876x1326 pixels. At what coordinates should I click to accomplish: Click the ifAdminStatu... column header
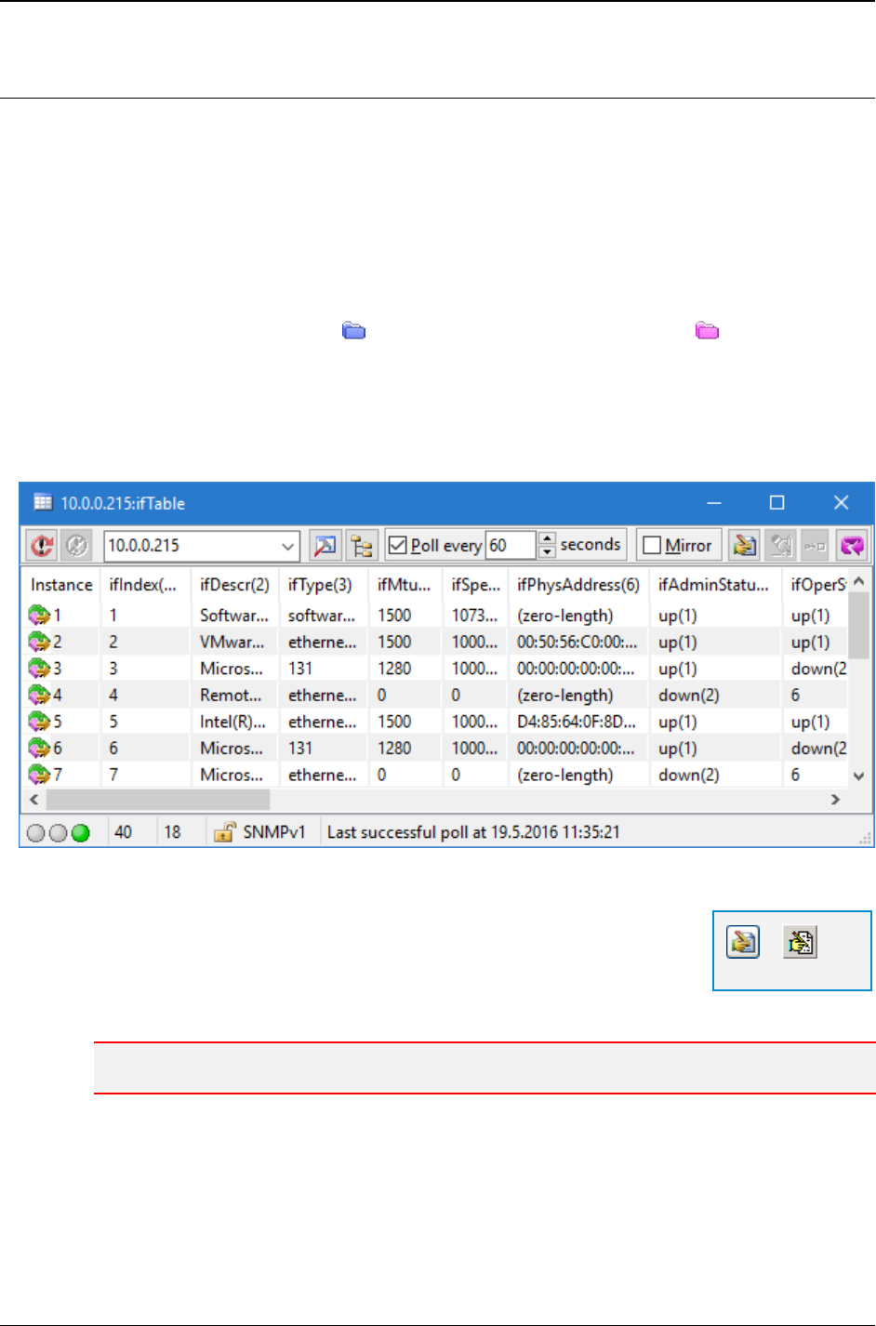tap(713, 584)
